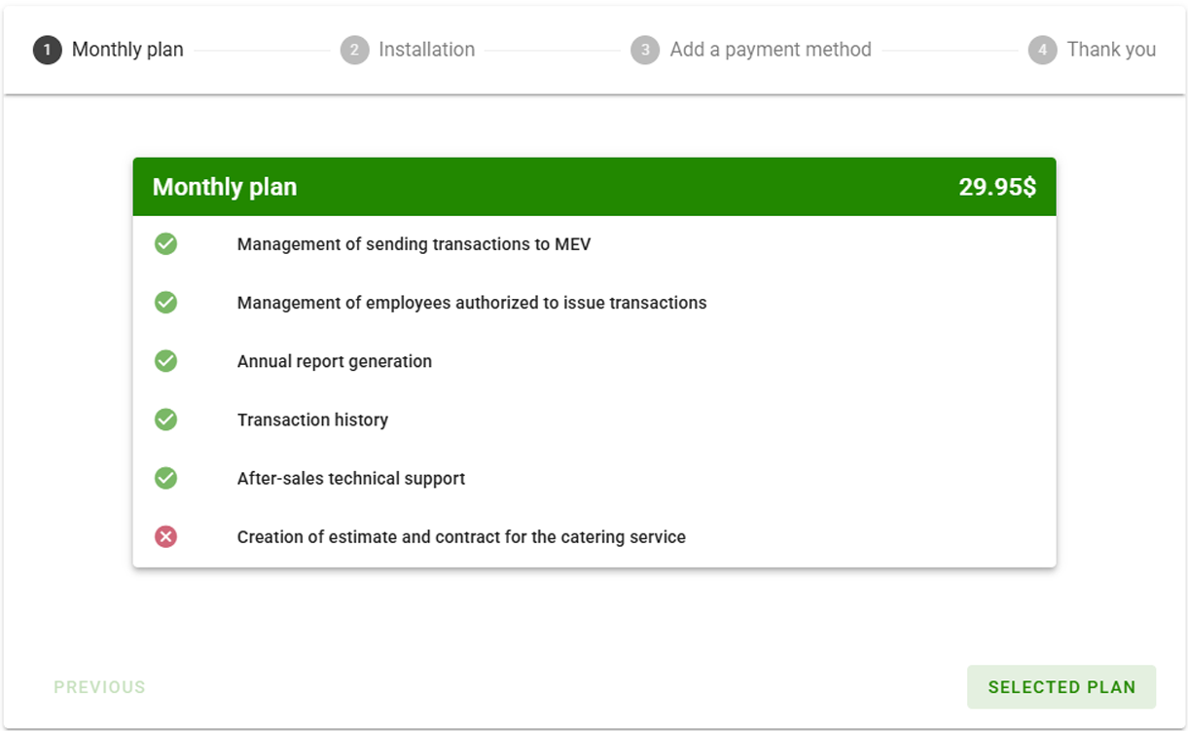Jump to the Installation step label
1188x731 pixels.
tap(426, 50)
